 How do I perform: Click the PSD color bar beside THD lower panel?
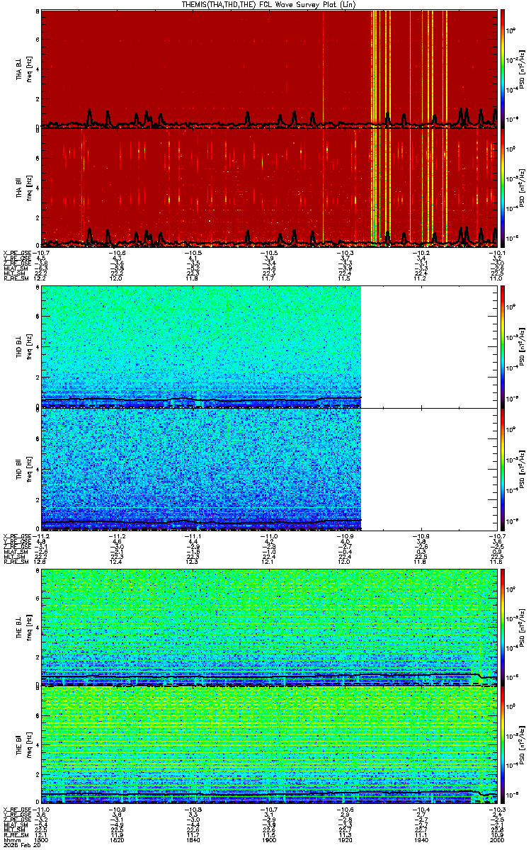click(x=503, y=468)
